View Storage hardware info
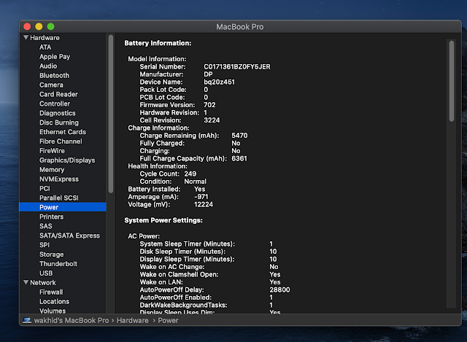 [x=52, y=254]
